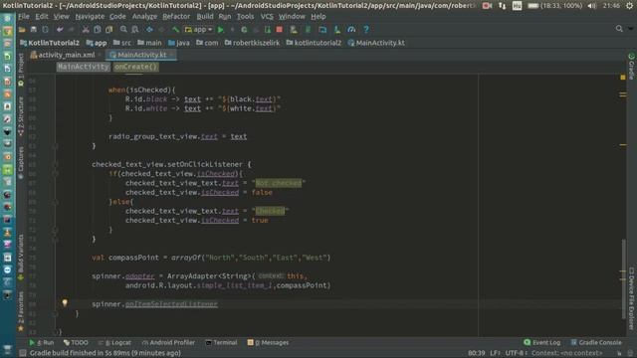Close the MainActivity.kt tab
The height and width of the screenshot is (358, 637).
[x=172, y=55]
